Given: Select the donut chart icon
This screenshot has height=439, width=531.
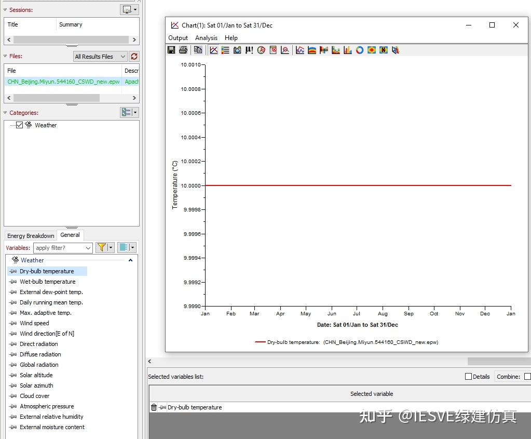Looking at the screenshot, I should click(x=360, y=50).
